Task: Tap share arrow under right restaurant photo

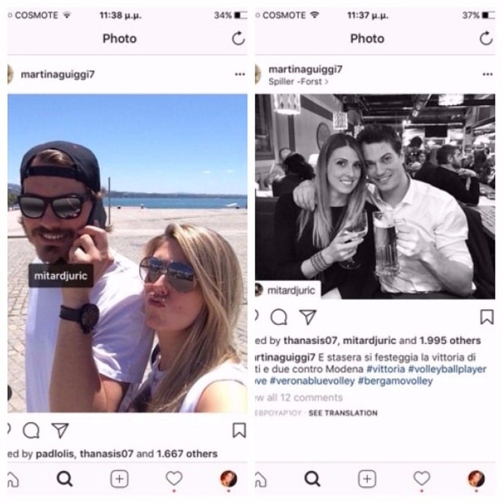Action: point(307,317)
